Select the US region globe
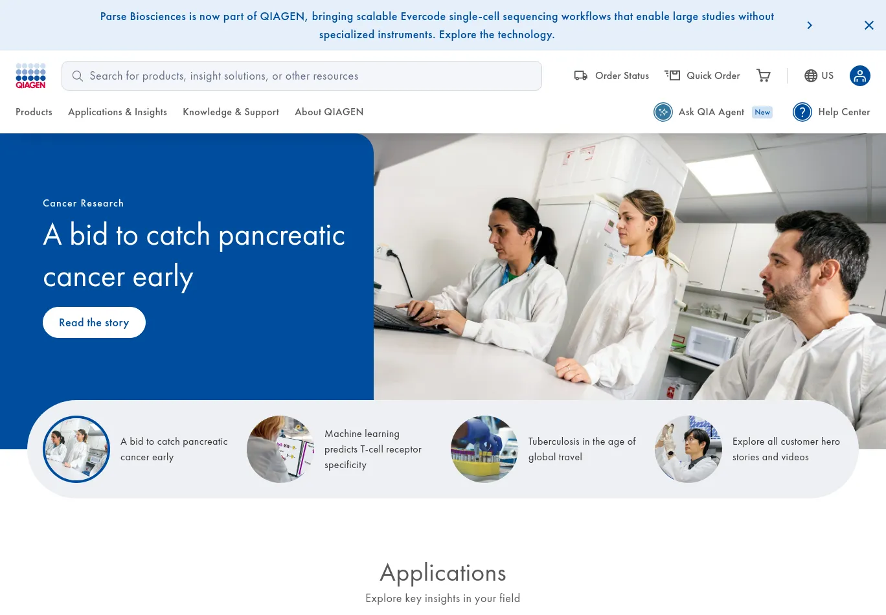 (x=811, y=76)
